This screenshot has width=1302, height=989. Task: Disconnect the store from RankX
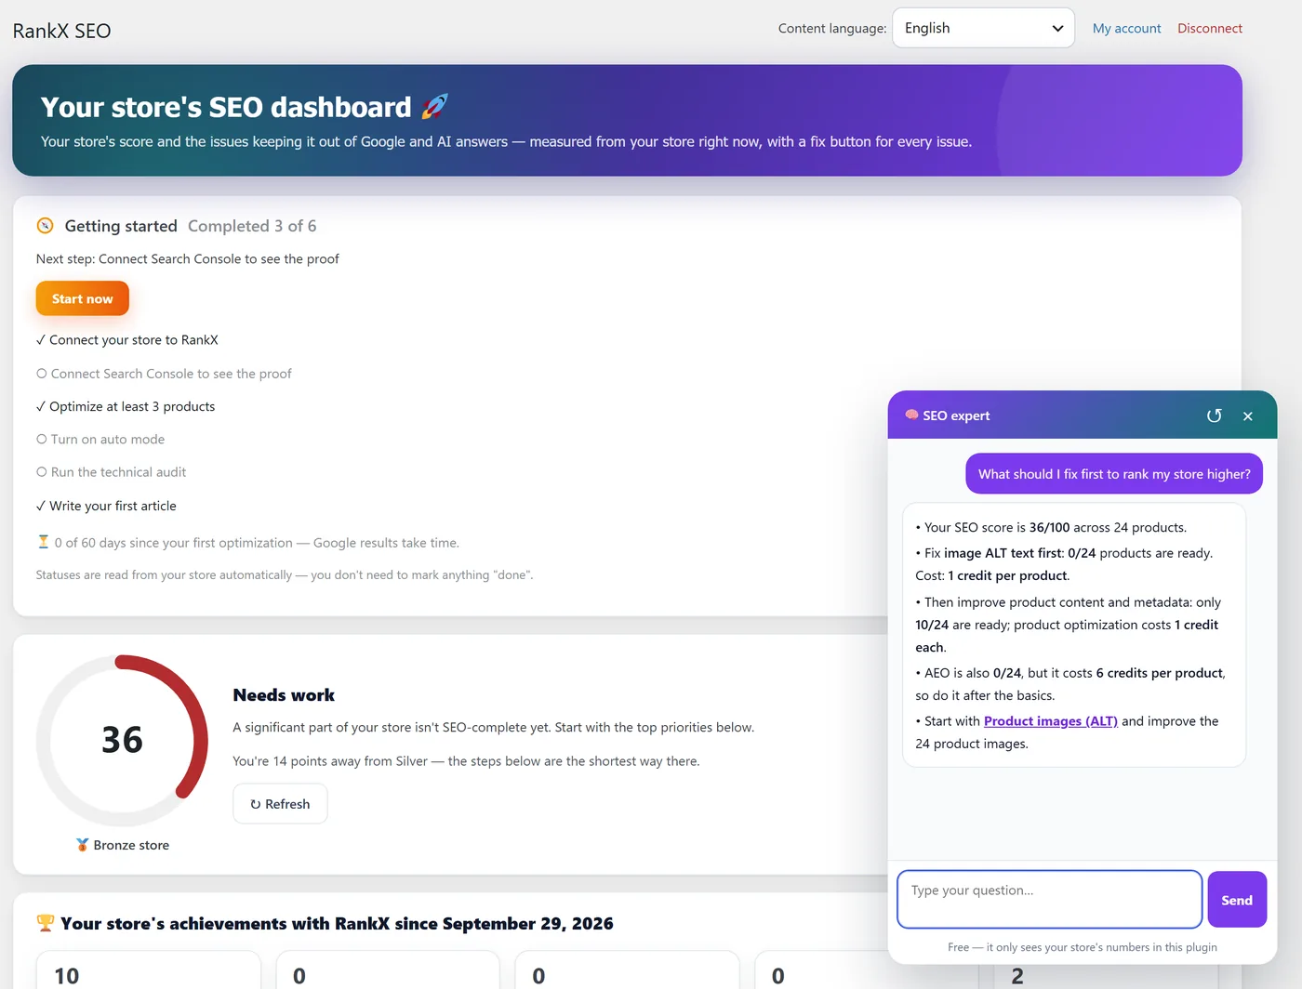[x=1209, y=28]
